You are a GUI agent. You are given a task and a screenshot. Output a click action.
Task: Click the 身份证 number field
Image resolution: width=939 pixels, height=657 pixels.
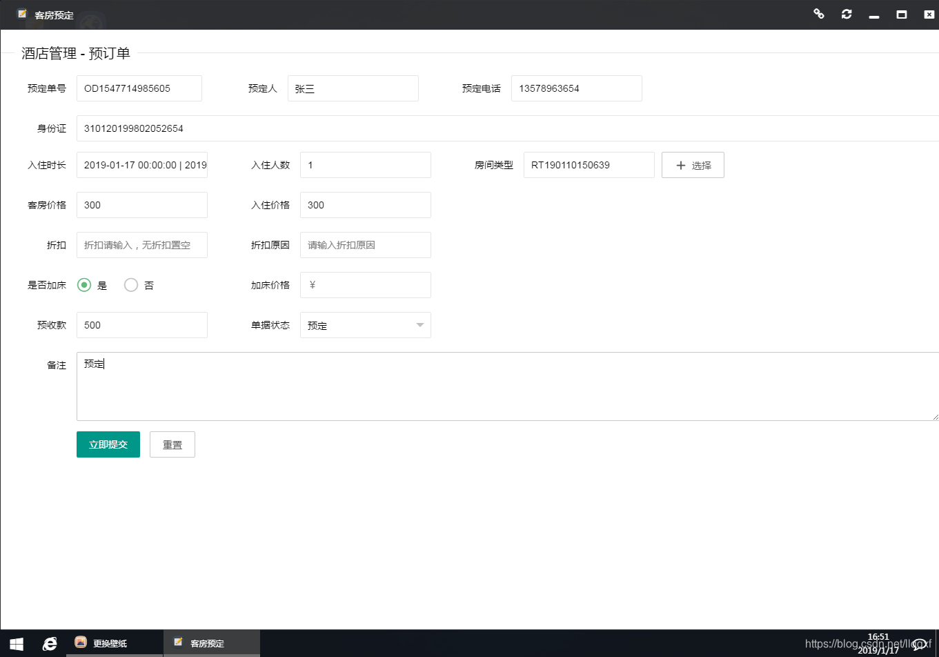pyautogui.click(x=508, y=128)
